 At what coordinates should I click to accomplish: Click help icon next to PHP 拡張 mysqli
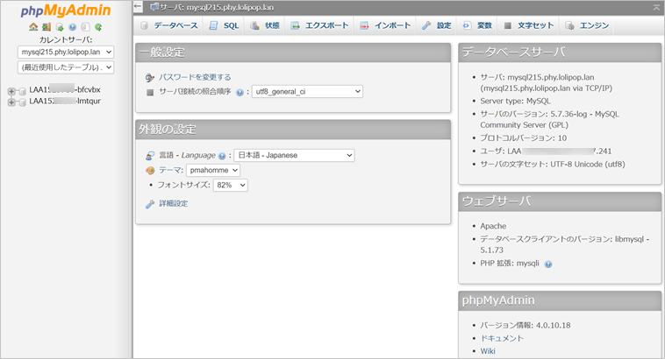click(548, 263)
